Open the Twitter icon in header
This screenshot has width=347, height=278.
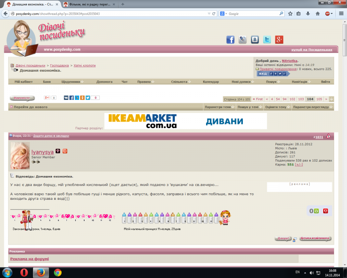pyautogui.click(x=267, y=40)
